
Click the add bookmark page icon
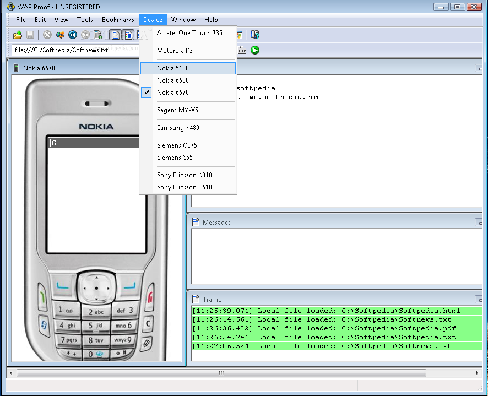click(97, 35)
